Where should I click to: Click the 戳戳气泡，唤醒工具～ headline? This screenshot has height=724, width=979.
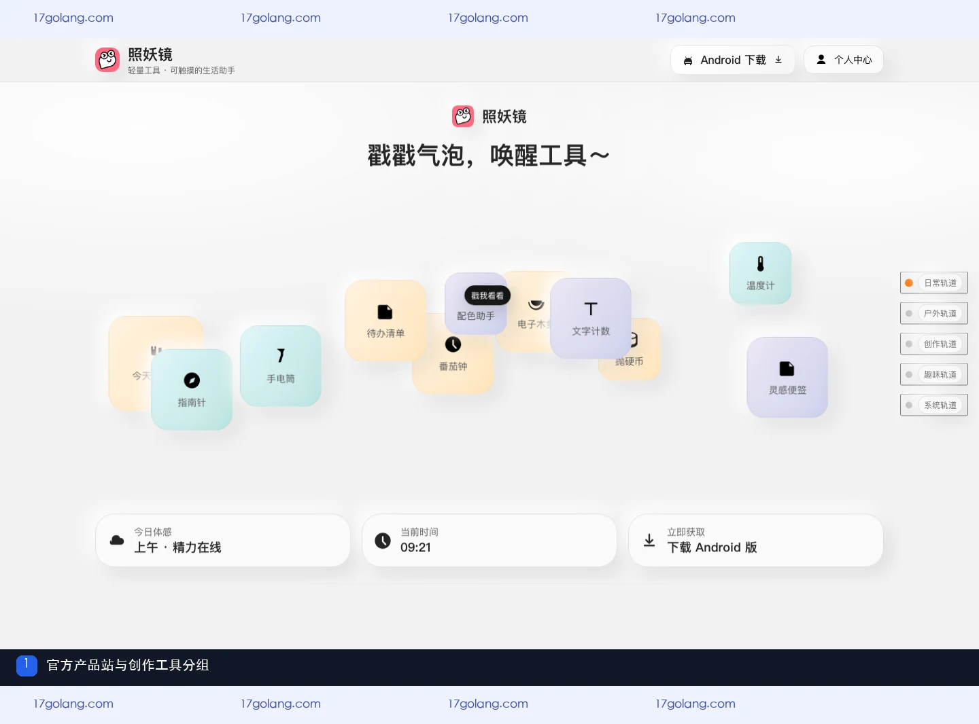(x=489, y=156)
